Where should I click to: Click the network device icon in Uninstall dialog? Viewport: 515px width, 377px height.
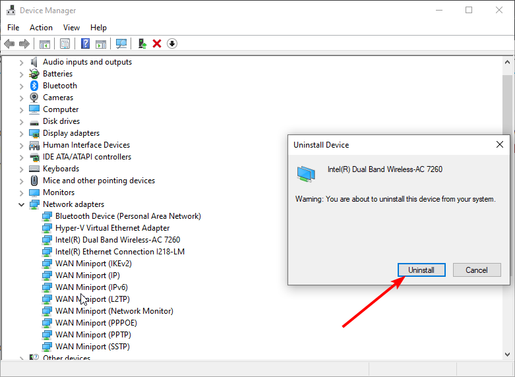pyautogui.click(x=306, y=174)
